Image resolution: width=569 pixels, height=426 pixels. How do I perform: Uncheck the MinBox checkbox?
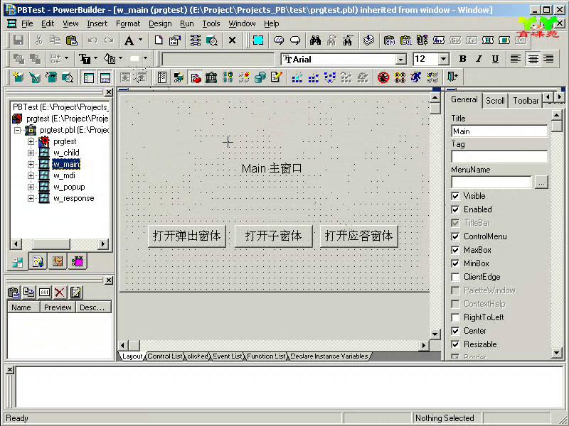click(x=455, y=263)
